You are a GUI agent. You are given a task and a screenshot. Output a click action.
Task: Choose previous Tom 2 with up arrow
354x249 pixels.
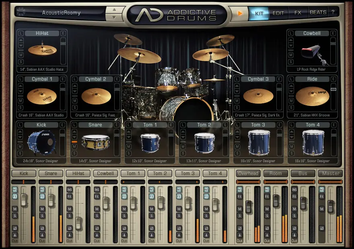(x=183, y=131)
